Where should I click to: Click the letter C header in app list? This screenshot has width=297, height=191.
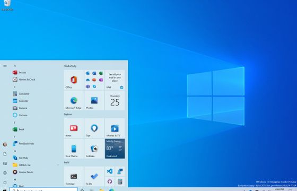pyautogui.click(x=15, y=87)
